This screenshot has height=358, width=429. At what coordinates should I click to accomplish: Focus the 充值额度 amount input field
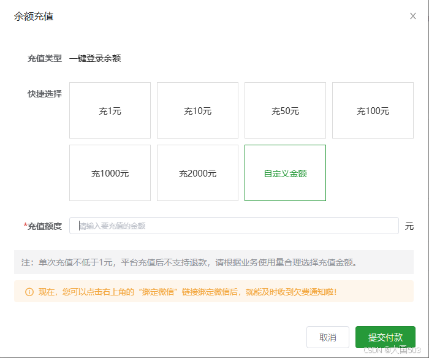[234, 226]
